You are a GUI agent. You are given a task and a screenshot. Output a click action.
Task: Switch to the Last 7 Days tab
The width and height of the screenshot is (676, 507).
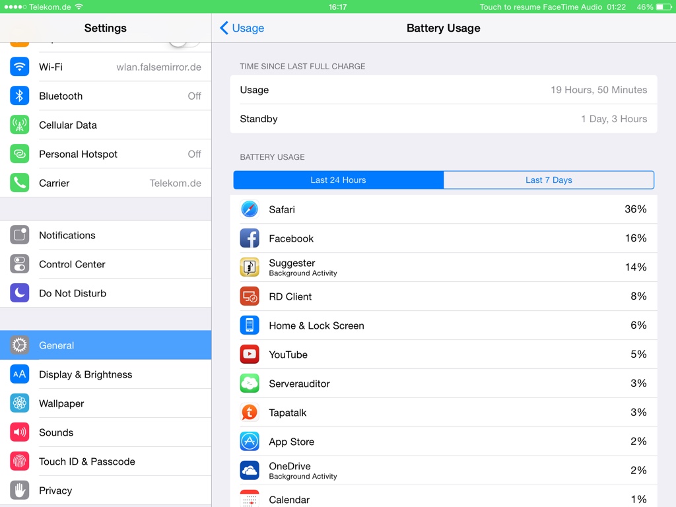[549, 180]
